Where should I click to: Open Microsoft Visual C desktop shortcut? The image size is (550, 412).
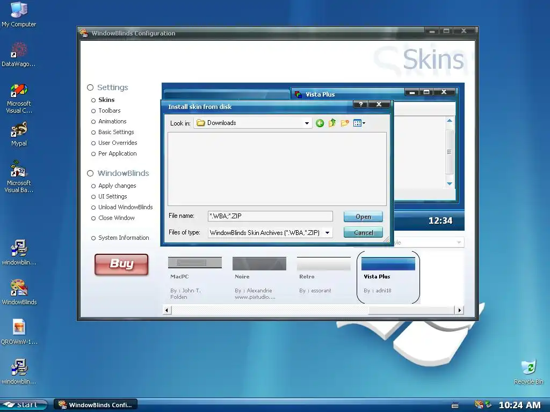click(x=19, y=99)
